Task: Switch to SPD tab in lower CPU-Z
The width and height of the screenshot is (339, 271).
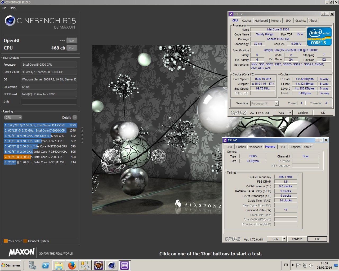Action: pyautogui.click(x=282, y=147)
